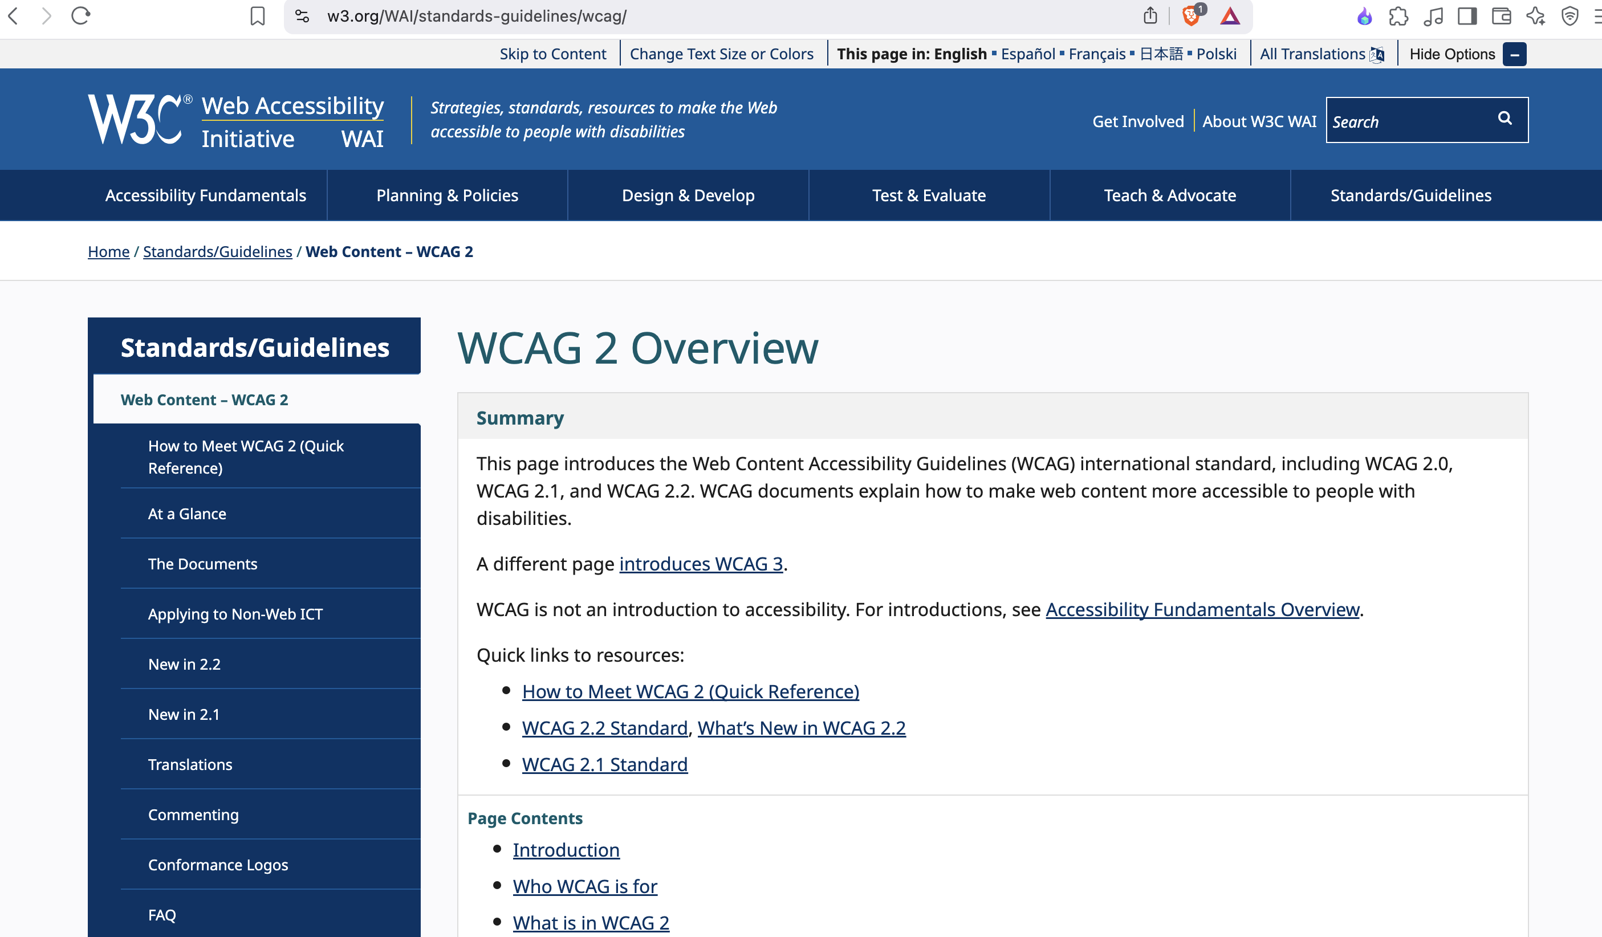The width and height of the screenshot is (1602, 937).
Task: Follow the introduces WCAG 3 link
Action: tap(701, 564)
